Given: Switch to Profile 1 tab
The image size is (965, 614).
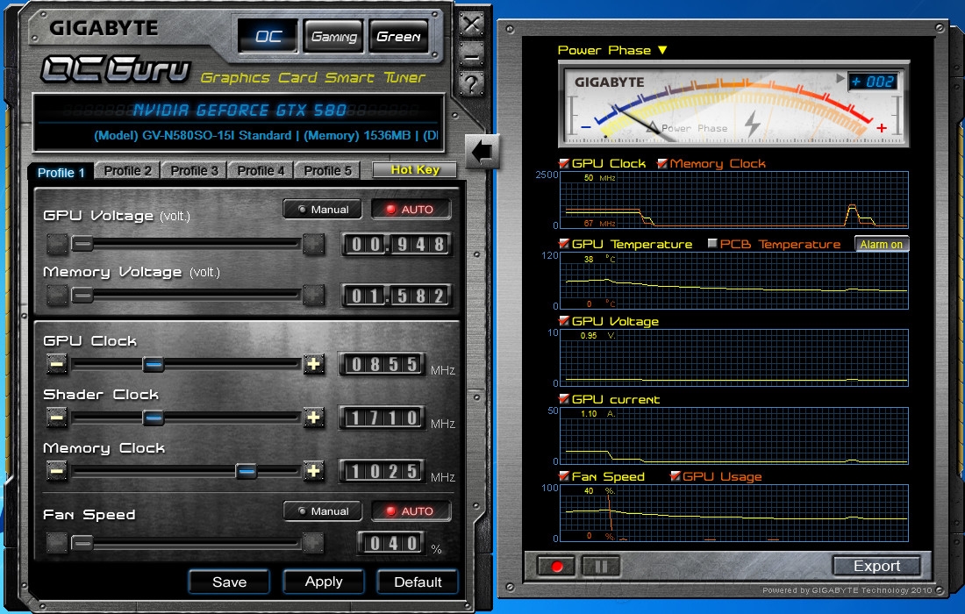Looking at the screenshot, I should pyautogui.click(x=61, y=172).
